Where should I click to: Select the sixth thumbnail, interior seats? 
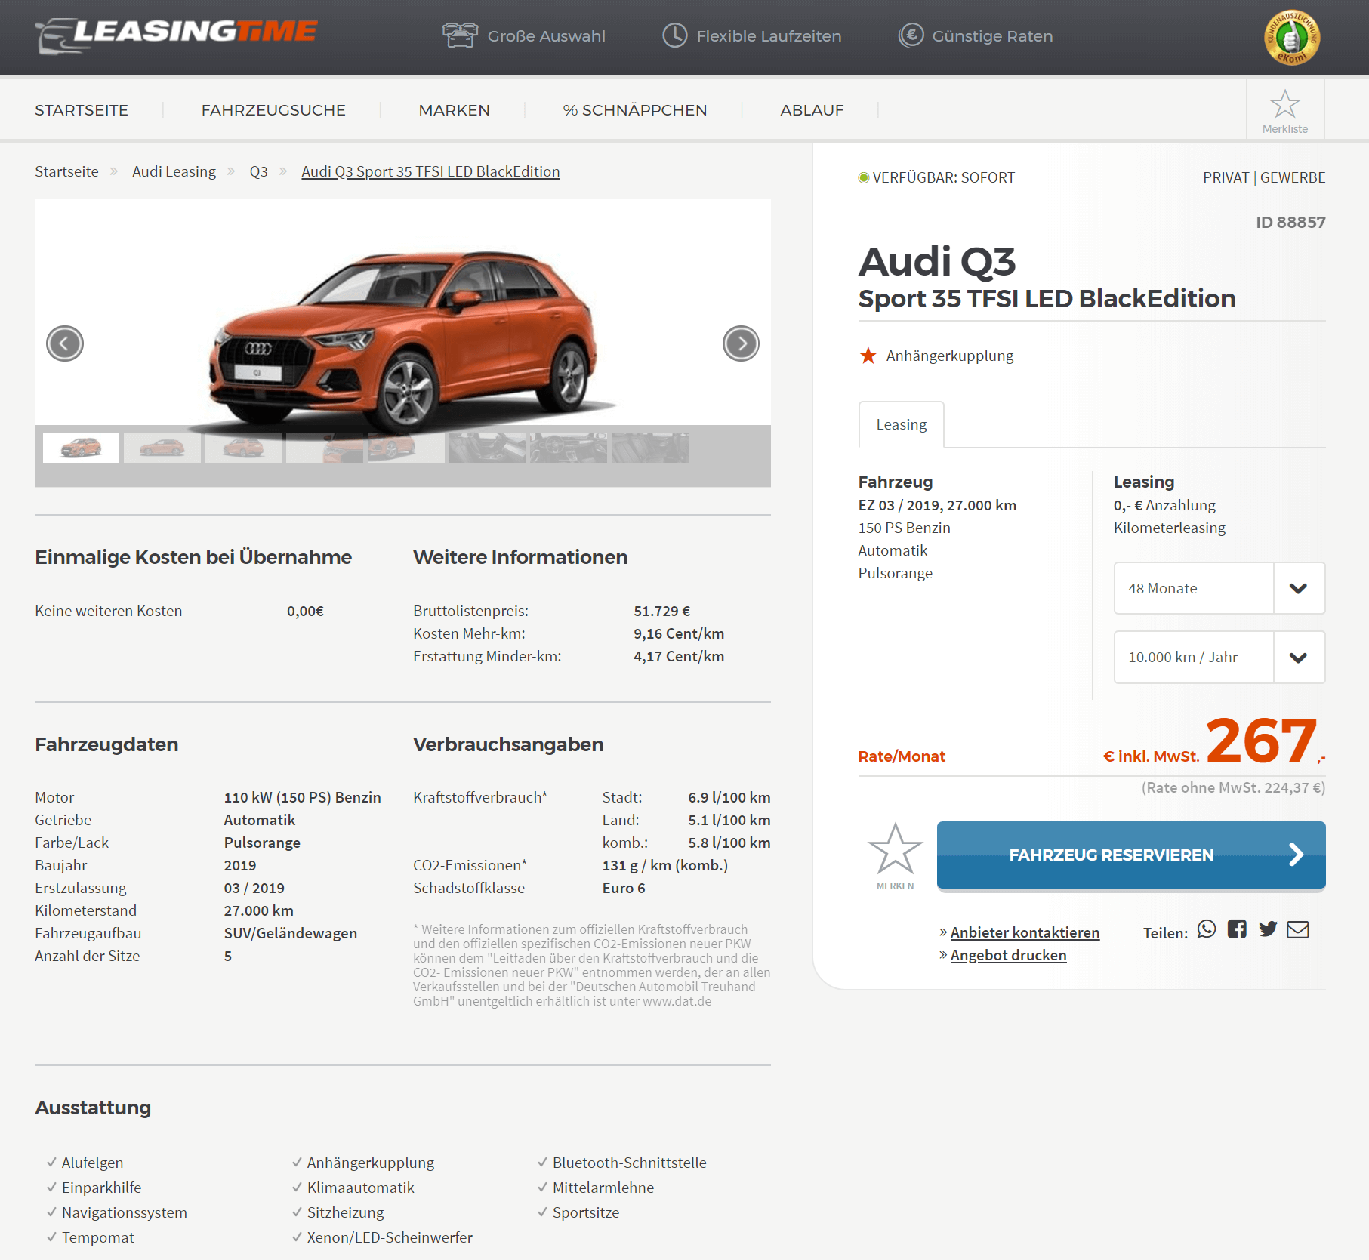tap(487, 447)
